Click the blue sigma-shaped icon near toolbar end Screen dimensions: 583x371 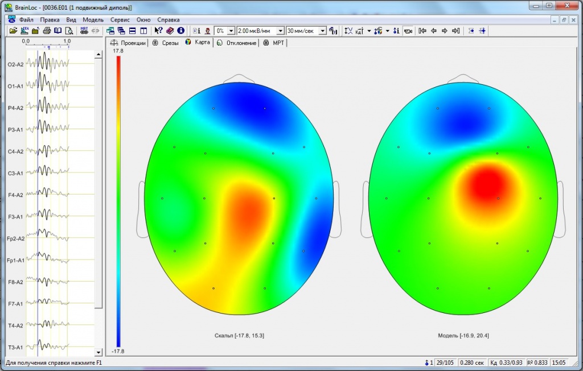[x=471, y=31]
